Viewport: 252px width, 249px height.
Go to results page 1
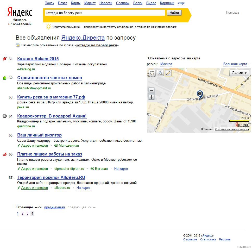point(17,214)
